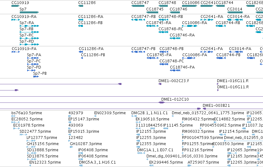Click the CG18746 gene label
The width and height of the screenshot is (263, 167).
[178, 9]
